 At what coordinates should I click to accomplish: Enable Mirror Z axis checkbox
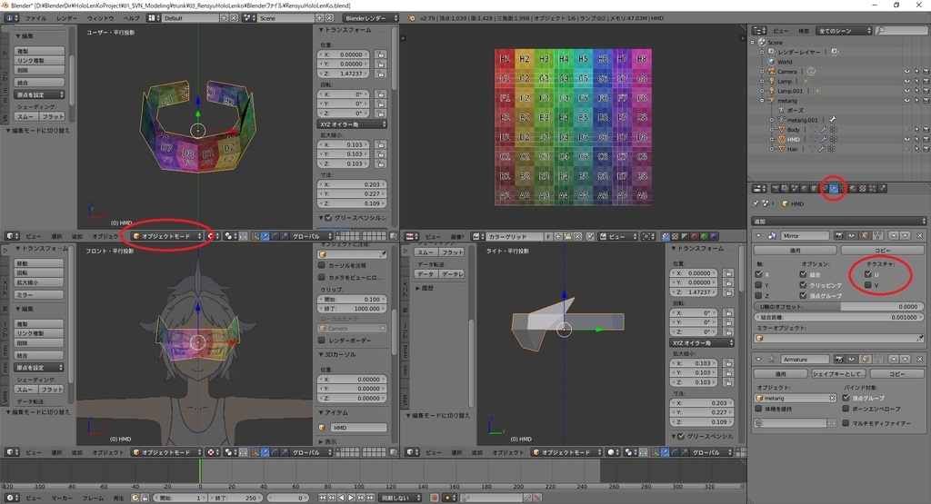pyautogui.click(x=758, y=295)
